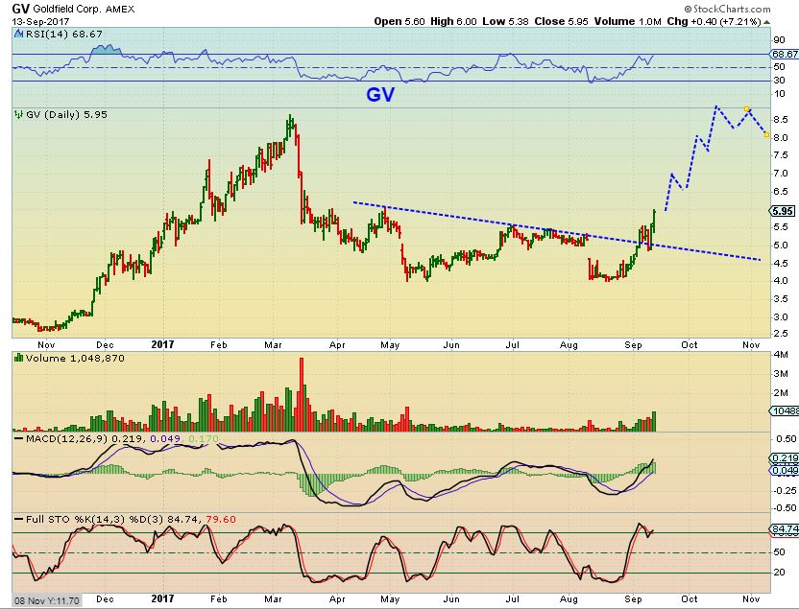The image size is (799, 609).
Task: Click the black line legend marker before MACD(12,26,9)
Action: [19, 438]
